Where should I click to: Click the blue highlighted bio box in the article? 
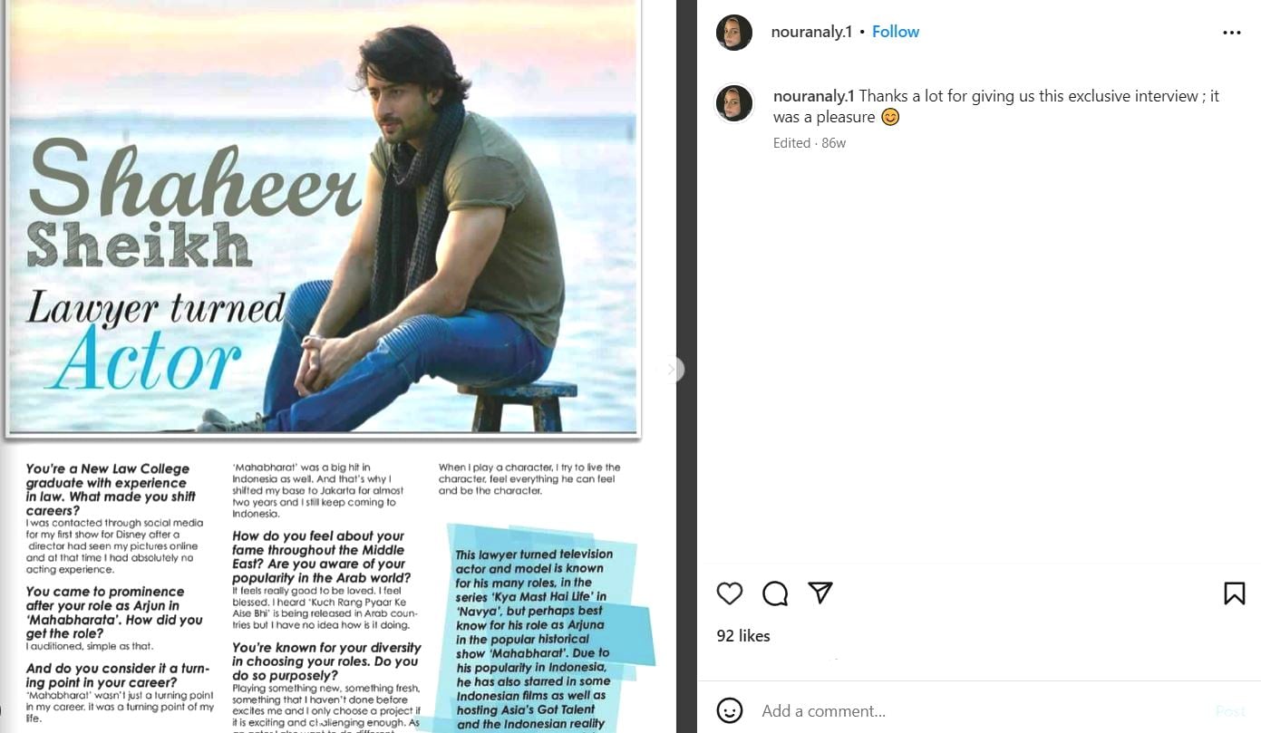pos(535,634)
